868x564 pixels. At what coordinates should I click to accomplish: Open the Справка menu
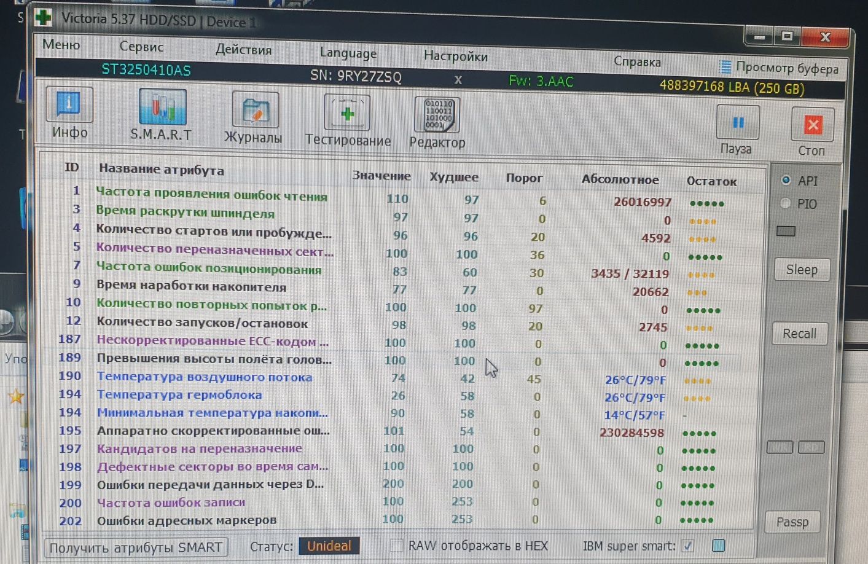pos(637,62)
